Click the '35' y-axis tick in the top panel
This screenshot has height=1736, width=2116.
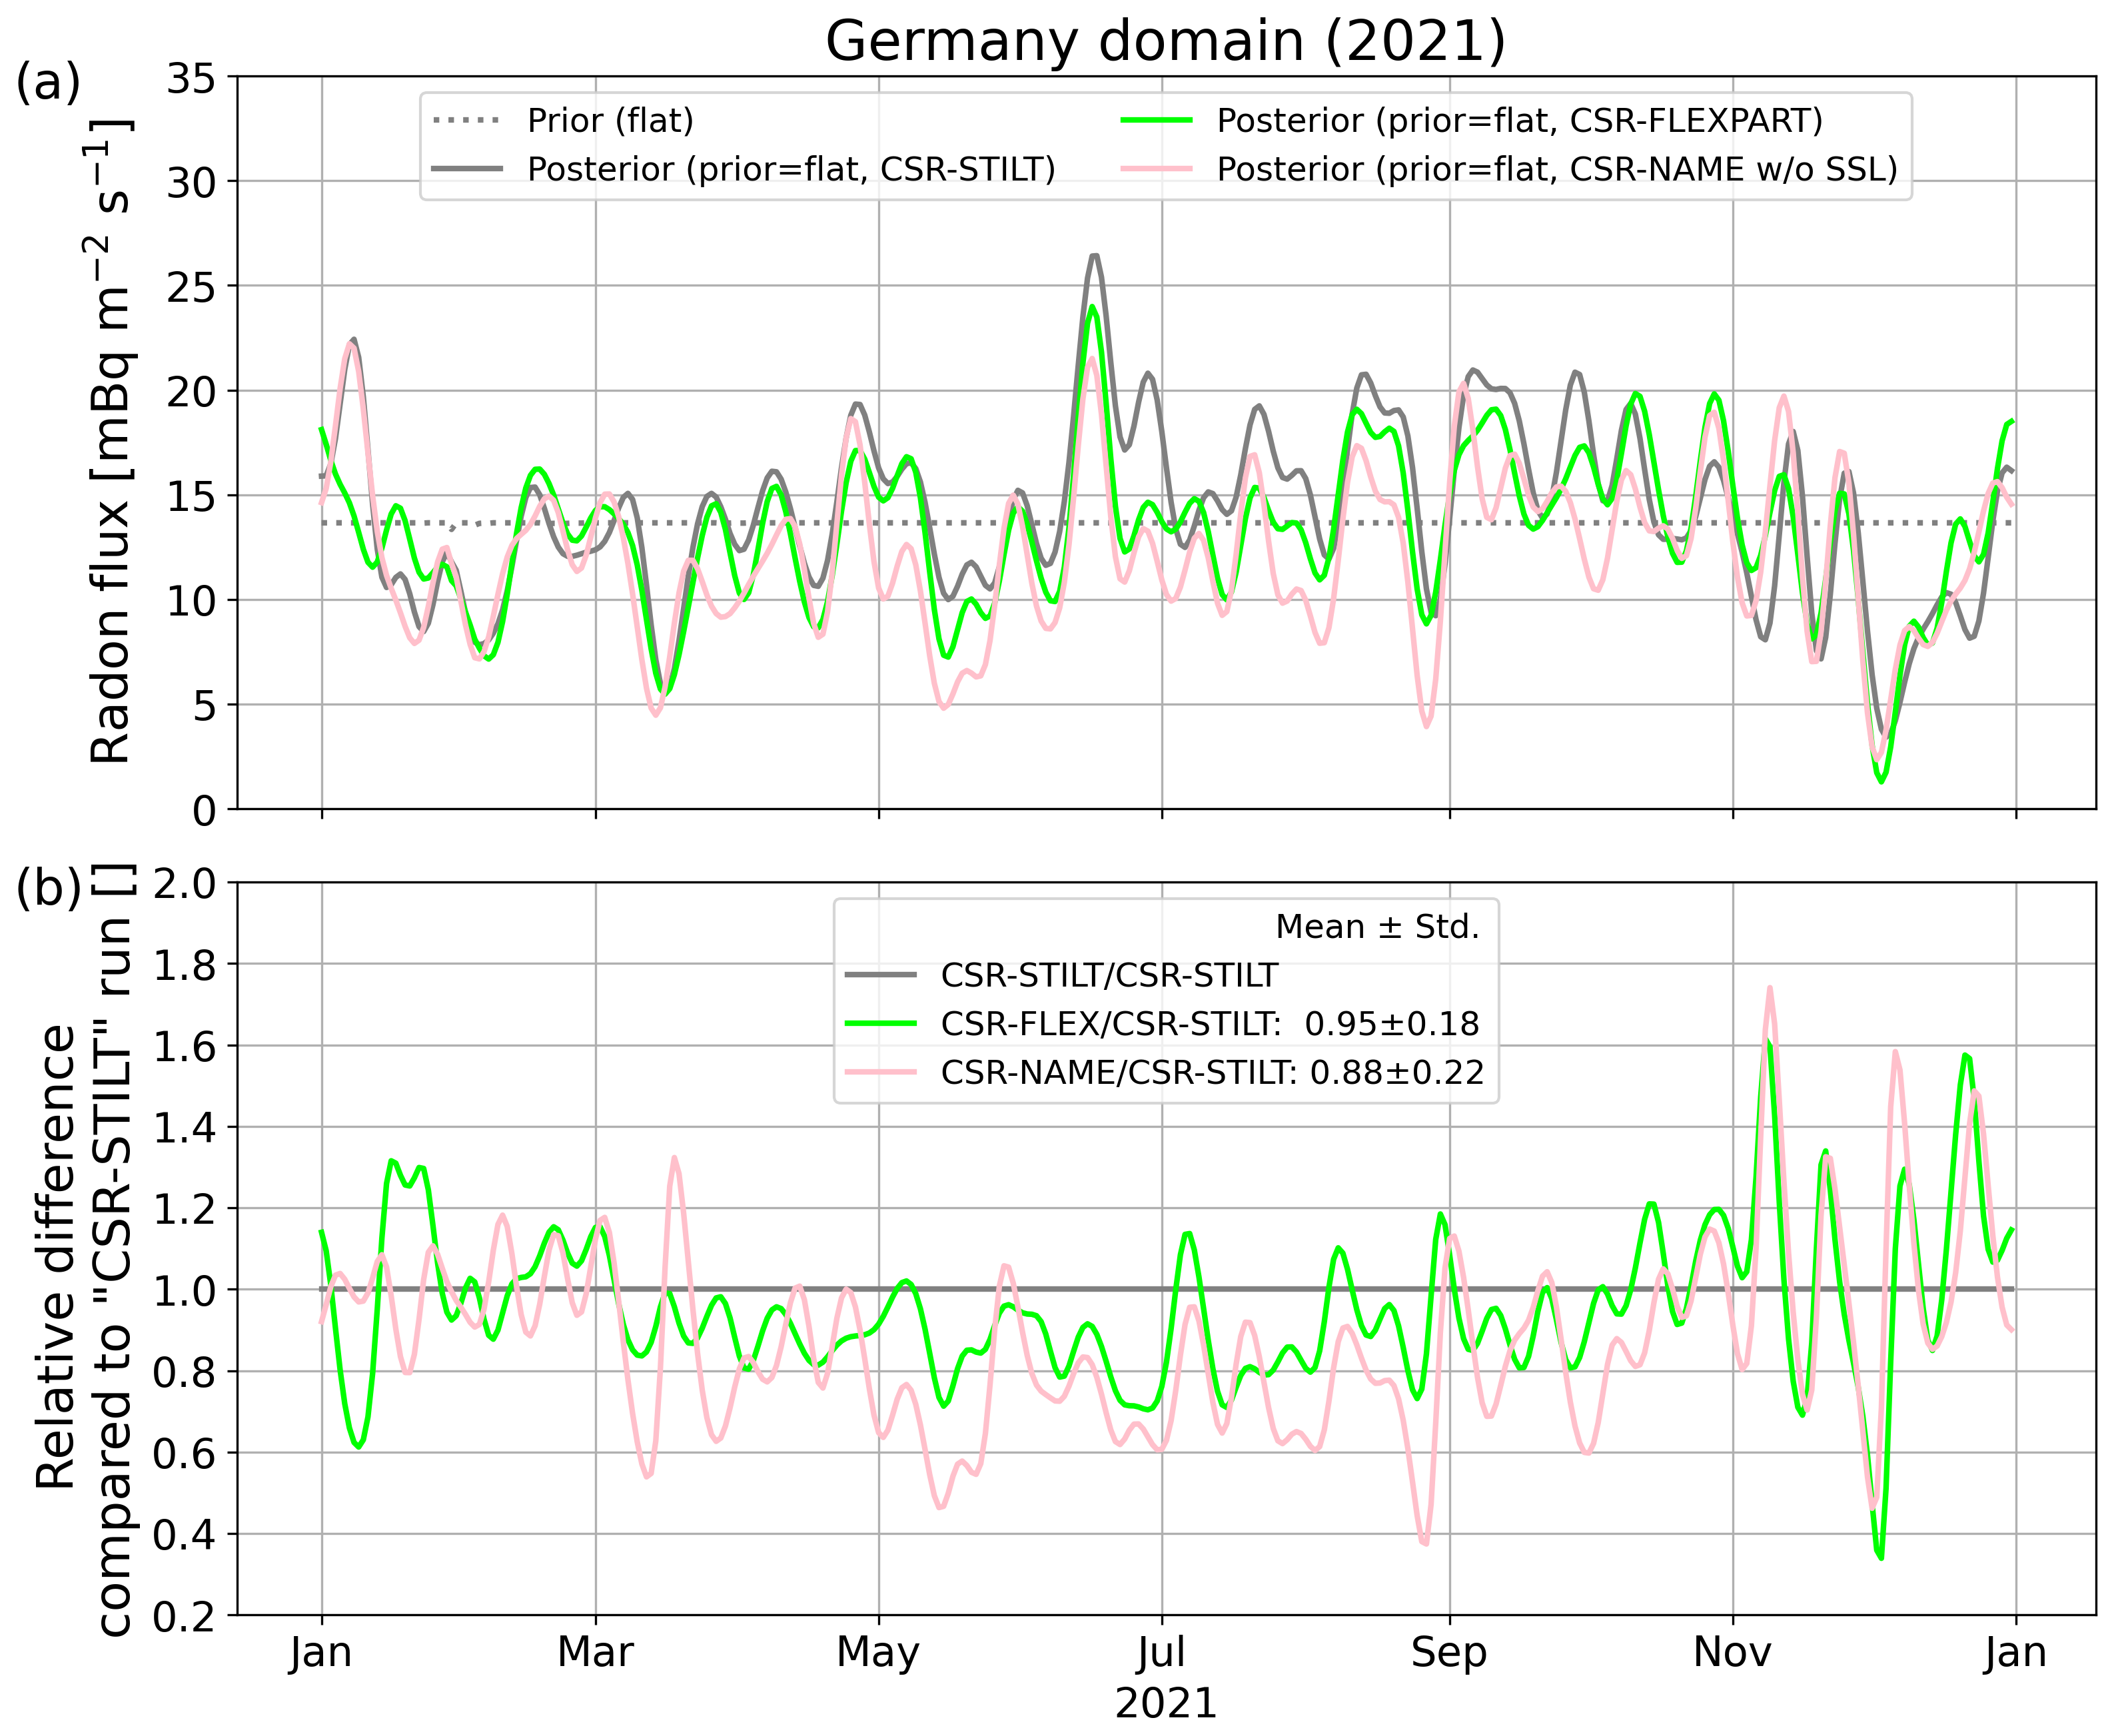pyautogui.click(x=190, y=78)
